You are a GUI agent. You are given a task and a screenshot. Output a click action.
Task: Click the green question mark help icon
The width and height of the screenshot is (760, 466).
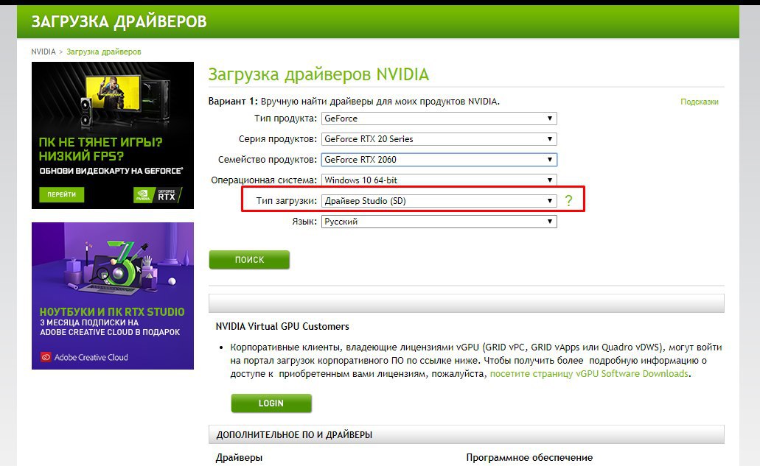tap(568, 200)
